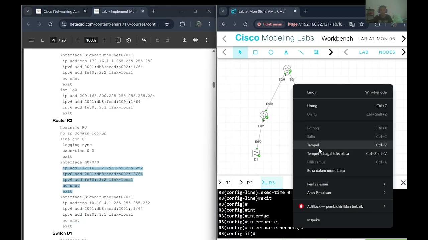Reload the netacad page

50,24
